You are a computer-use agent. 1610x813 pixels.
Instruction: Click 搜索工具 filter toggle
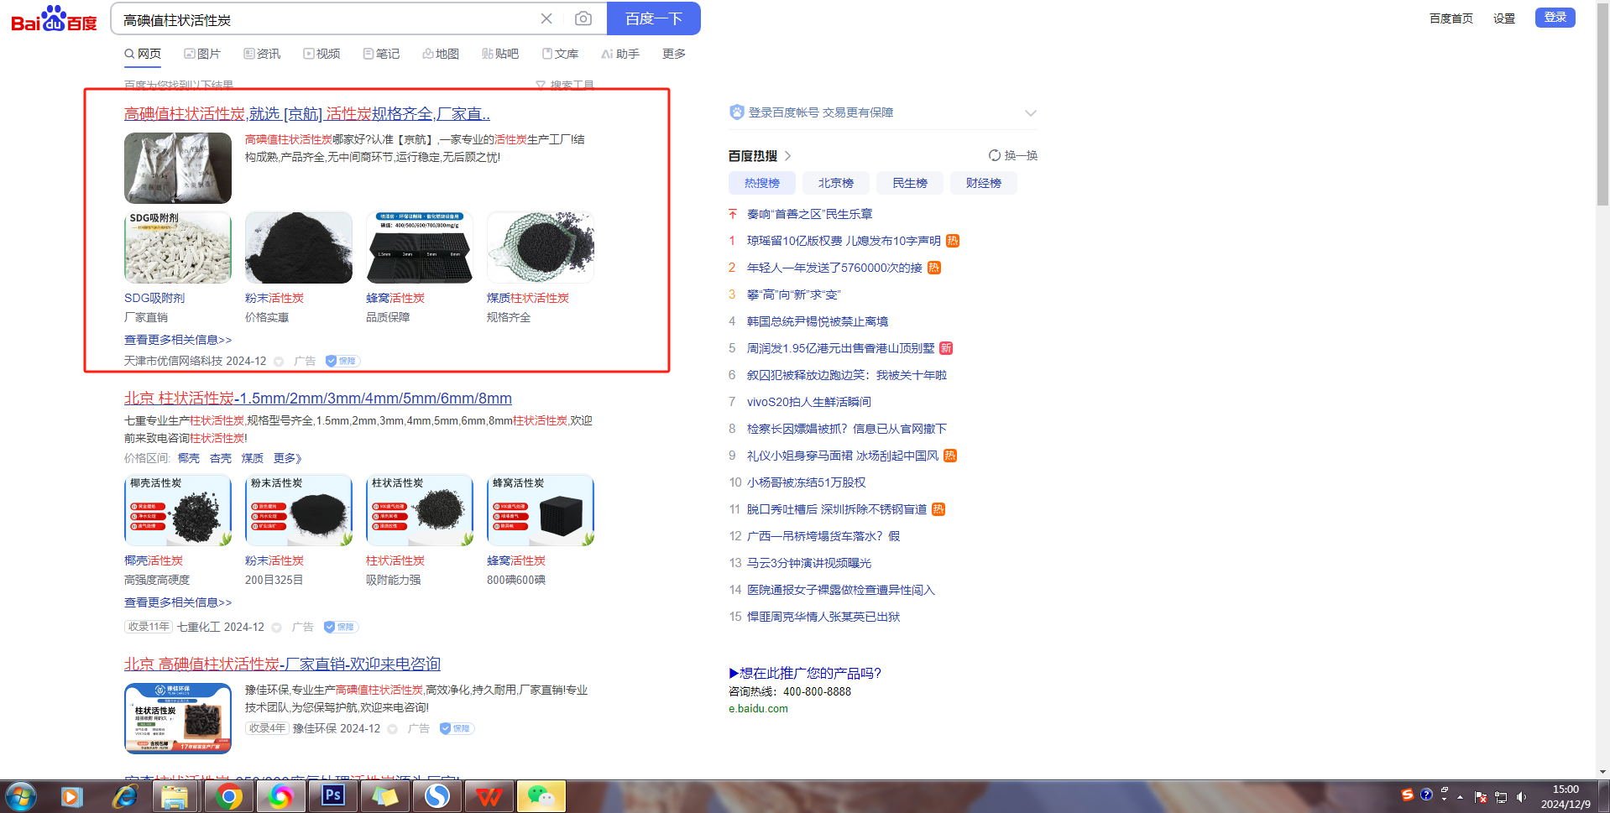565,85
